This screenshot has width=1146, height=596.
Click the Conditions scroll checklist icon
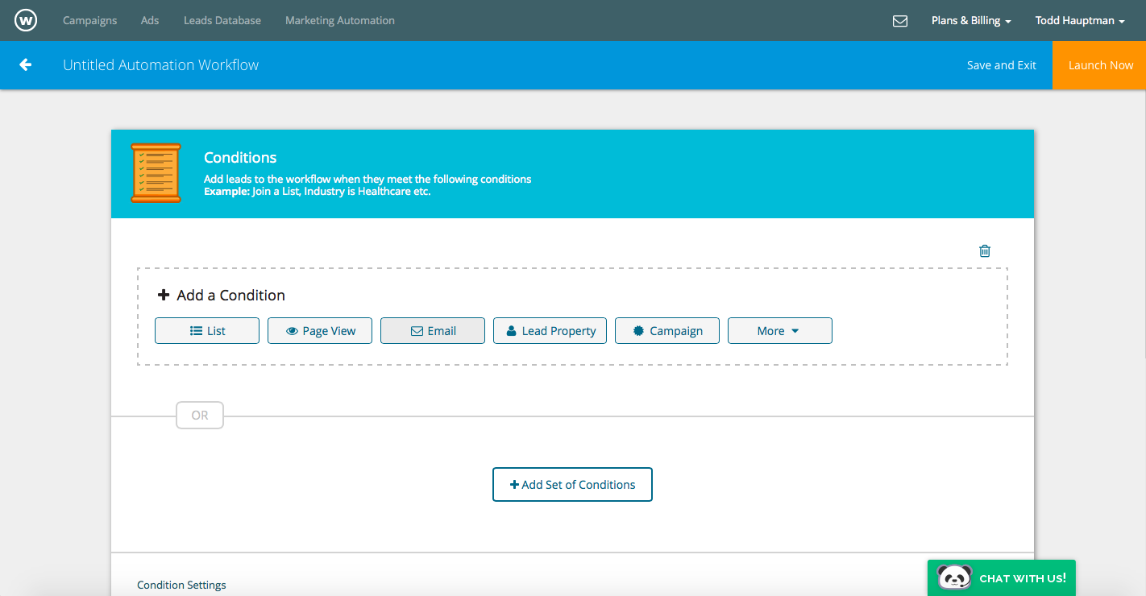coord(156,173)
